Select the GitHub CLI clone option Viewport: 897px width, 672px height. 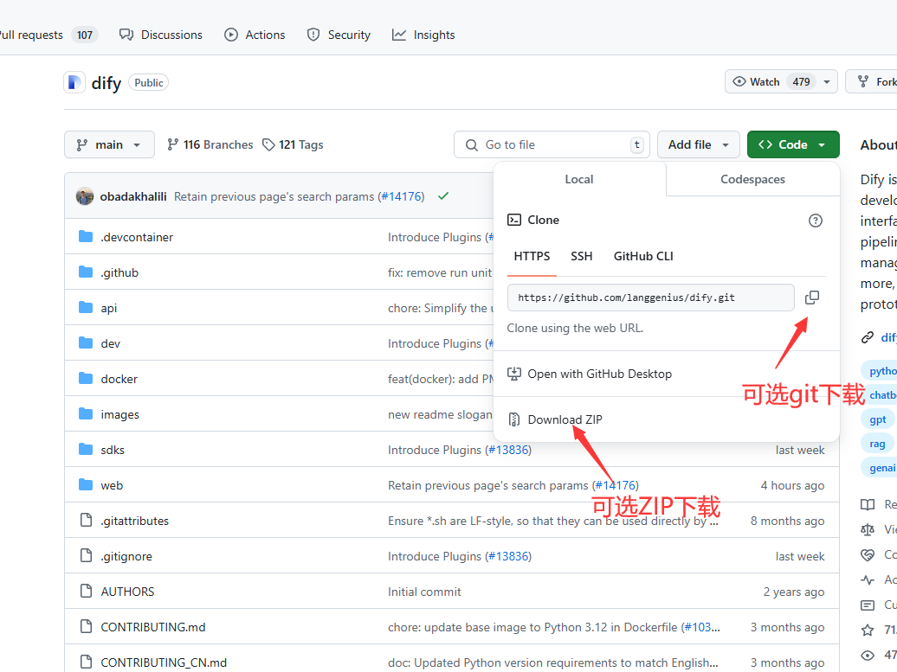tap(643, 256)
